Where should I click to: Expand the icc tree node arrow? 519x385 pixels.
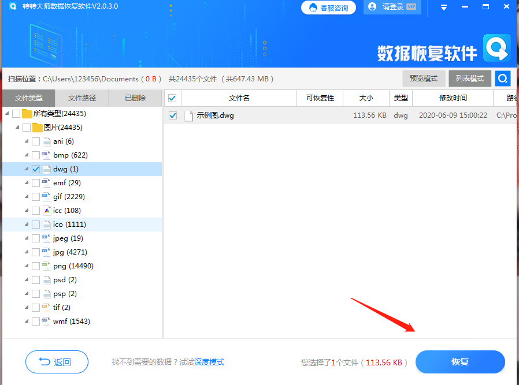click(27, 211)
